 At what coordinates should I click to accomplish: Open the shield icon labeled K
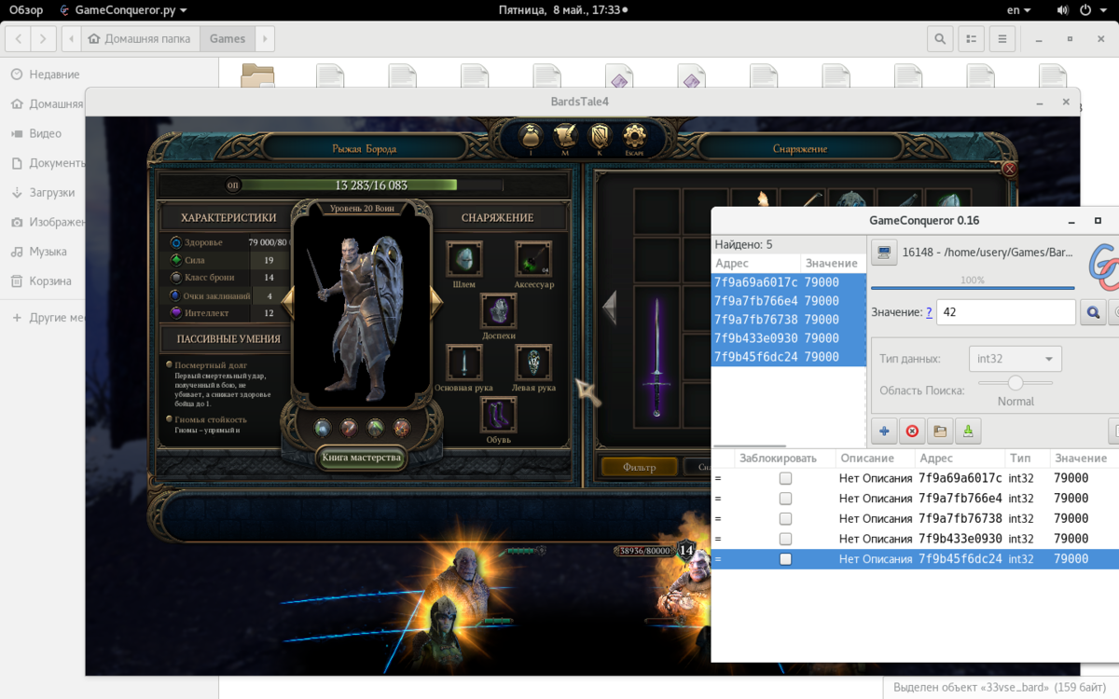click(x=601, y=136)
